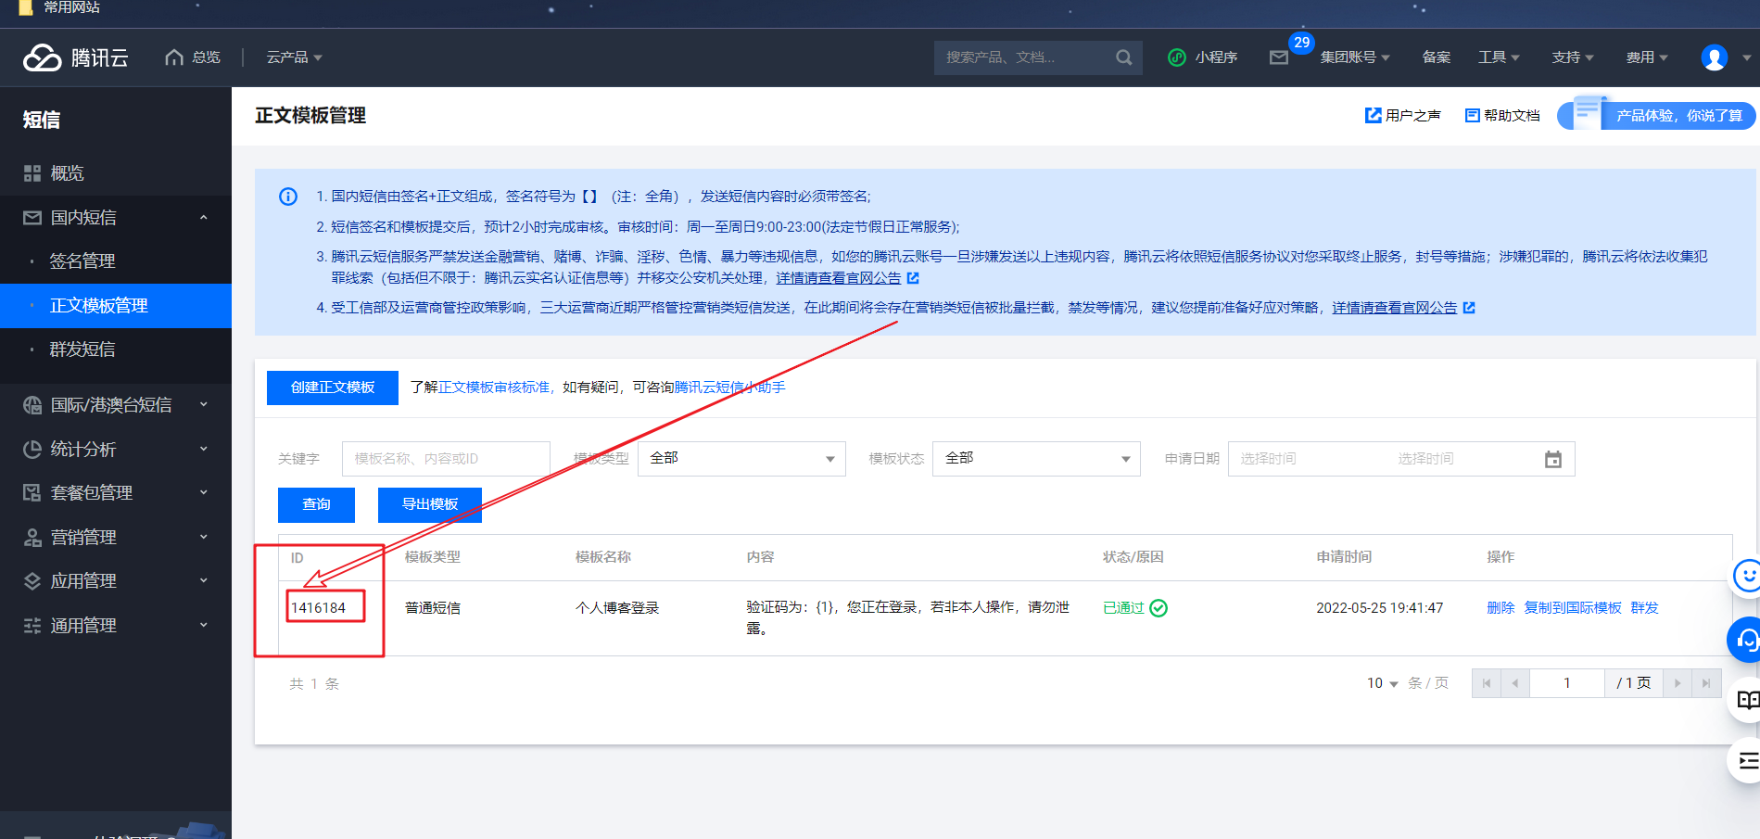Open the user avatar account icon
Viewport: 1760px width, 839px height.
pos(1714,57)
